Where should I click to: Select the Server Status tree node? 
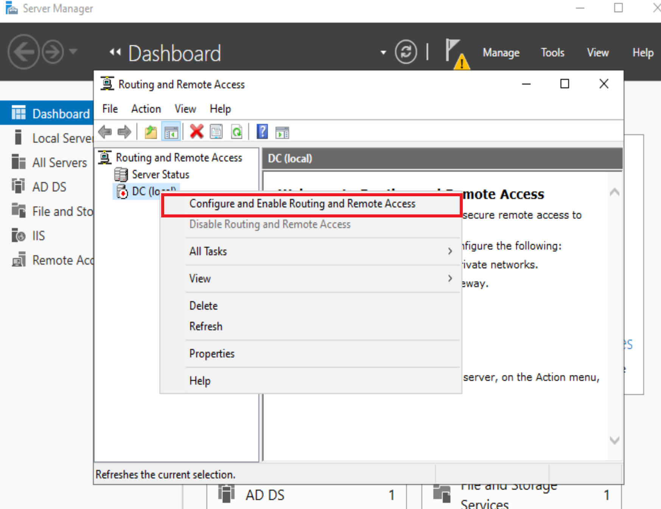(x=160, y=174)
